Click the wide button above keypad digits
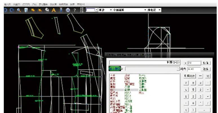Image resolution: width=218 pixels, height=113 pixels. click(x=190, y=76)
